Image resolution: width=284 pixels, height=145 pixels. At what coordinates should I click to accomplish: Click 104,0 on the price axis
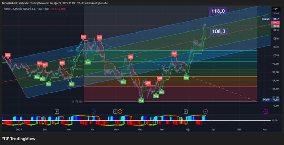tap(275, 47)
